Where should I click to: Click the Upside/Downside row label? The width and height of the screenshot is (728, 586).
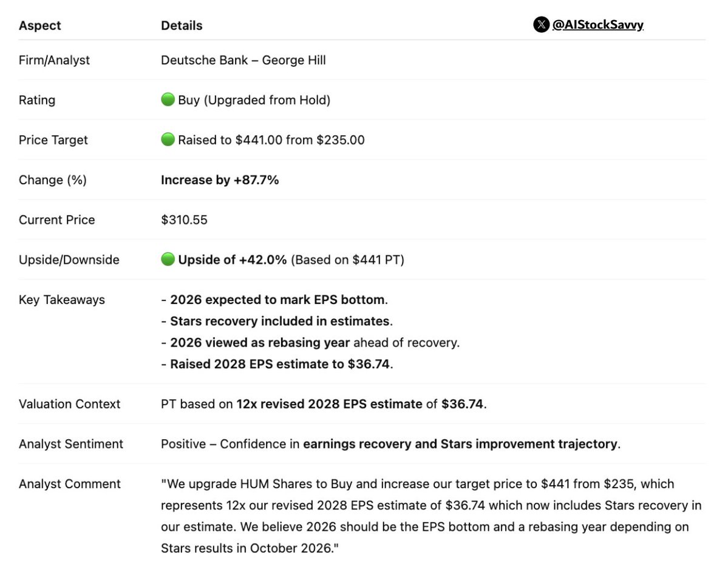tap(69, 260)
